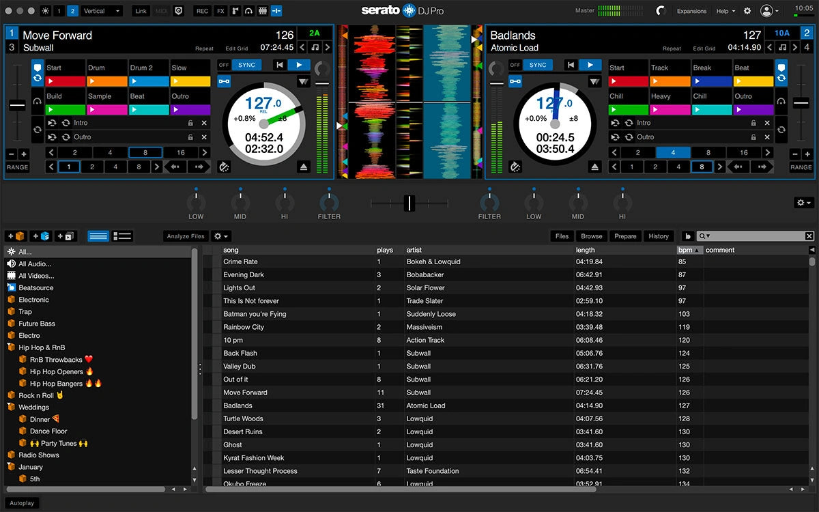This screenshot has width=819, height=512.
Task: Switch library to album art list view
Action: click(122, 236)
